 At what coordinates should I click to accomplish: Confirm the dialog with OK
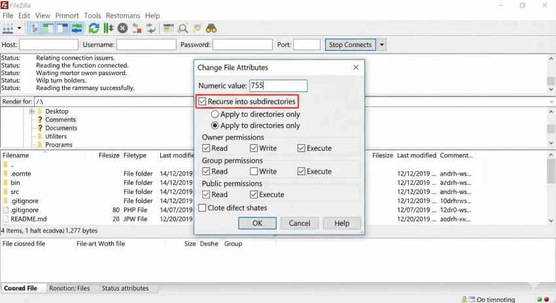[x=257, y=223]
